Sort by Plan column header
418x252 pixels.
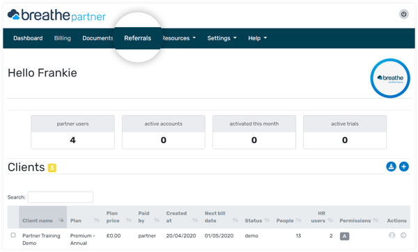[85, 217]
